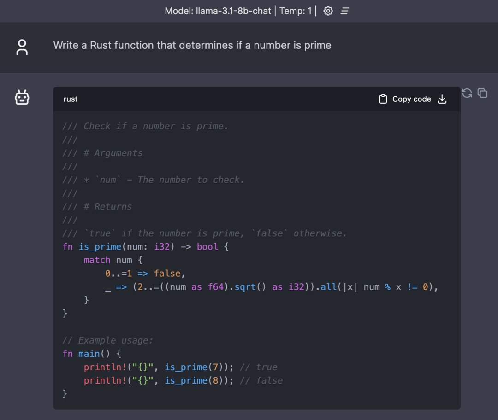Click the user prompt about a Rust prime function
The image size is (498, 420).
[192, 45]
